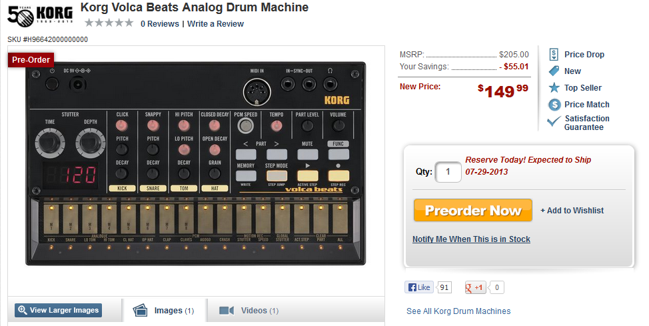Click the five-star rating display

click(109, 23)
